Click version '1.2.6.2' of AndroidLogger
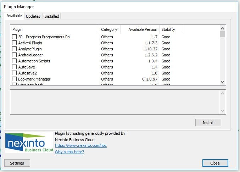The width and height of the screenshot is (240, 172). [x=151, y=55]
